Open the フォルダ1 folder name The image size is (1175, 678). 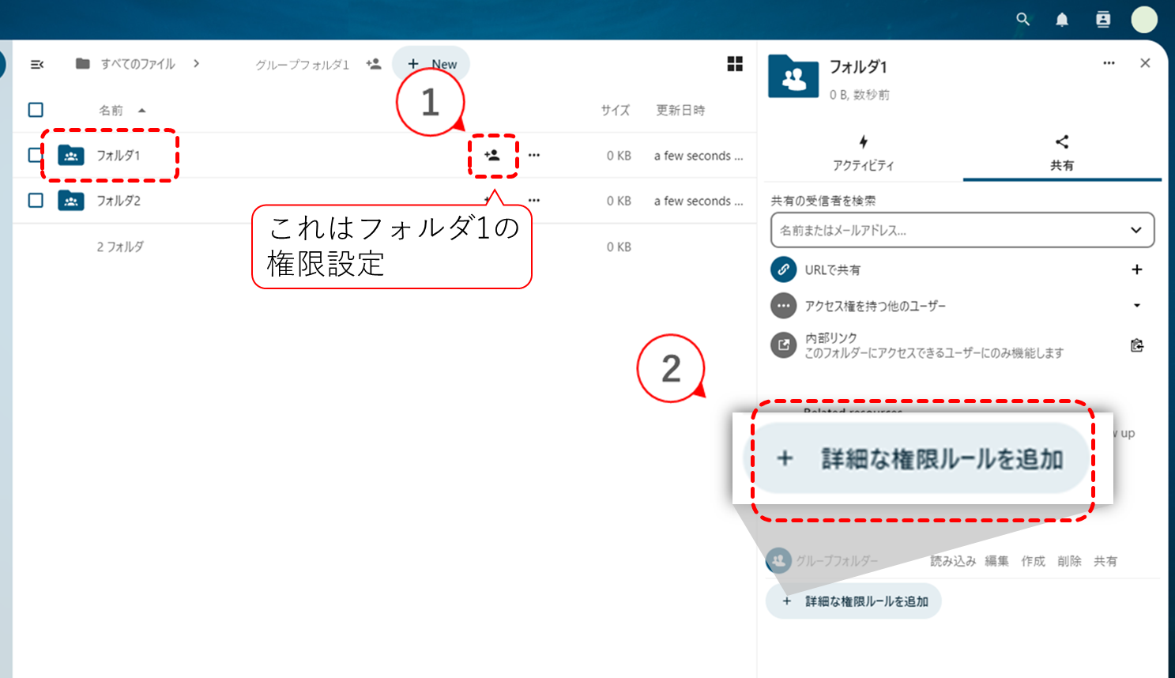tap(118, 156)
